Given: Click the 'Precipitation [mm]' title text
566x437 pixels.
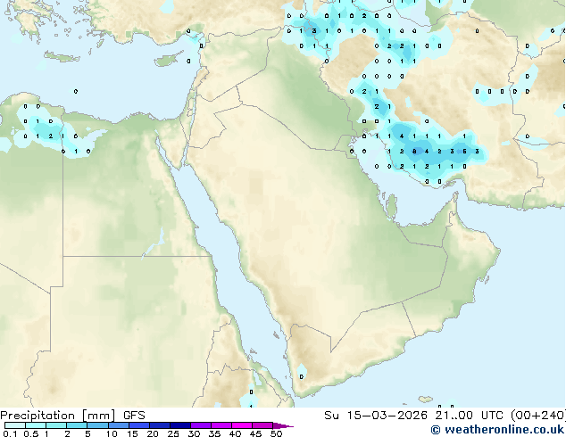Looking at the screenshot, I should (x=57, y=416).
